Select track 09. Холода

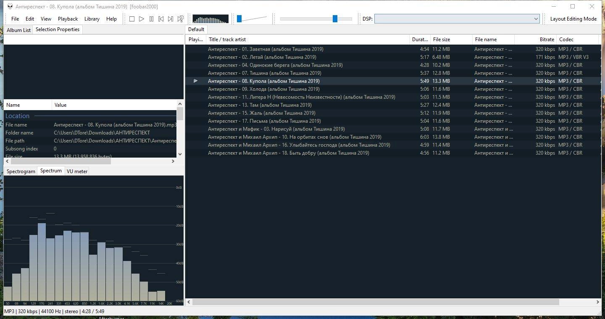pyautogui.click(x=393, y=89)
